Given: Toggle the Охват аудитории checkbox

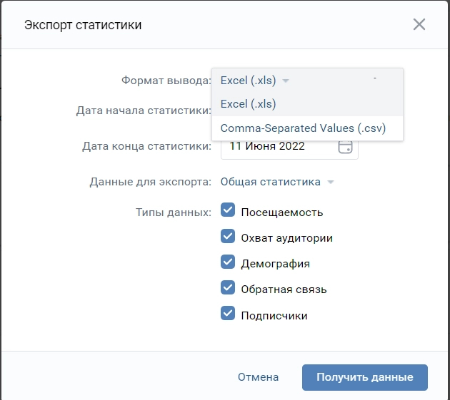Looking at the screenshot, I should [229, 237].
